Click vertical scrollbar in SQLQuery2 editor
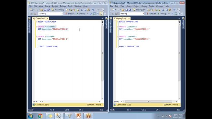Screen dimensions: 212x119 point(102,53)
